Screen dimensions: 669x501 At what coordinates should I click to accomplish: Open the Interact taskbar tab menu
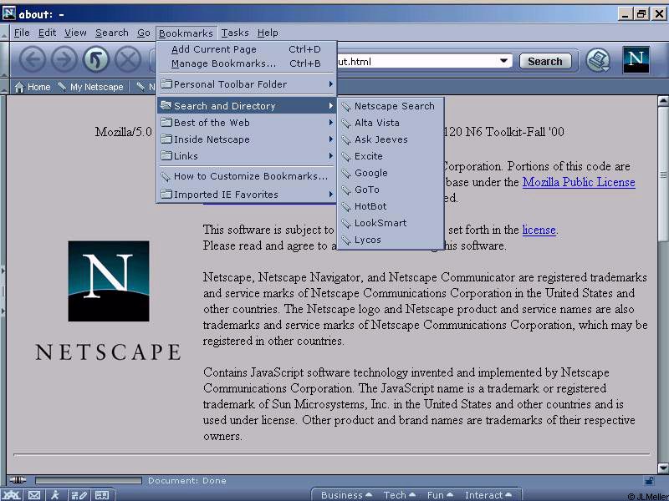click(488, 495)
